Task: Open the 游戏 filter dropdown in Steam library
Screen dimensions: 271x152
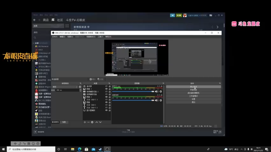Action: (42, 32)
